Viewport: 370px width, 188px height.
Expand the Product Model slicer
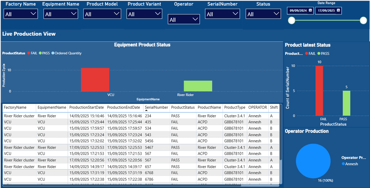(x=117, y=14)
